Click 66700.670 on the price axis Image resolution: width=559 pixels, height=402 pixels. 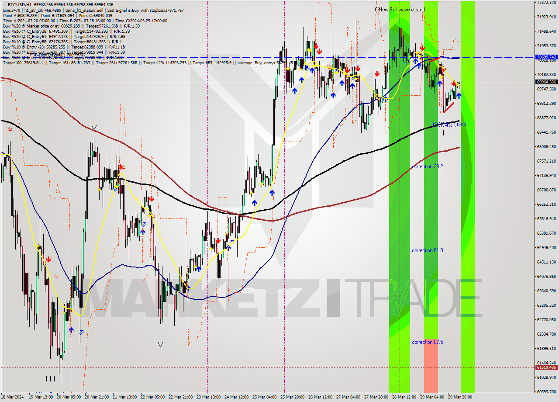[546, 190]
